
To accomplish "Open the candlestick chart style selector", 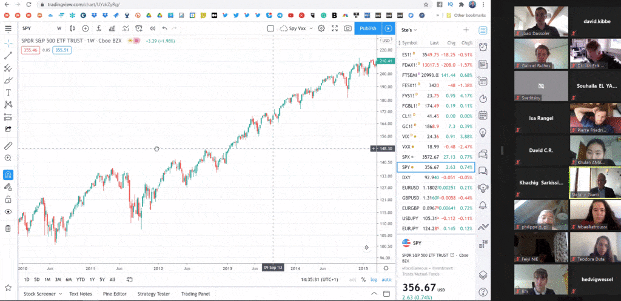I will point(72,28).
